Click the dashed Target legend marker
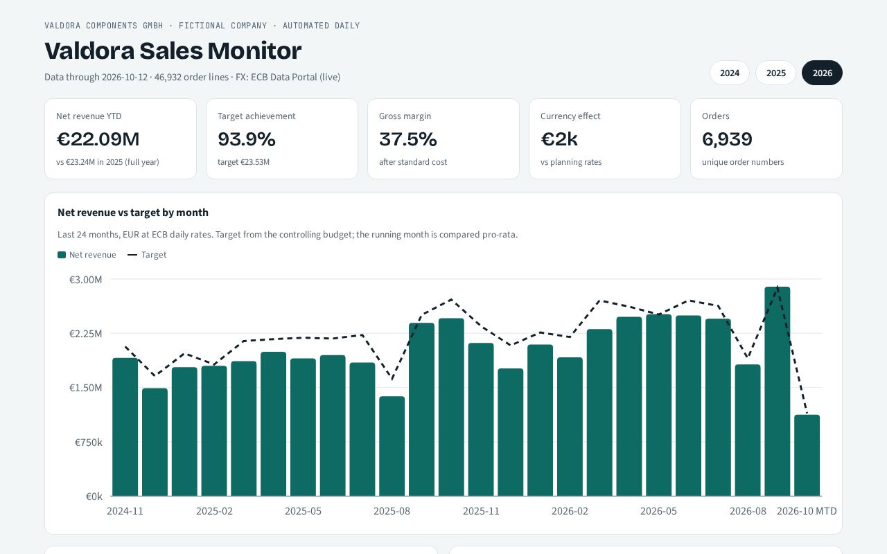The height and width of the screenshot is (554, 887). [132, 255]
